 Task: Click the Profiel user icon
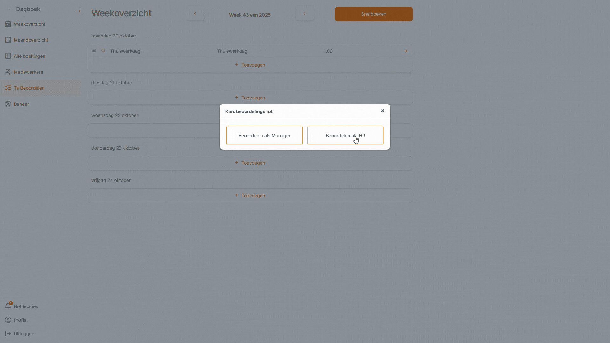click(x=8, y=320)
